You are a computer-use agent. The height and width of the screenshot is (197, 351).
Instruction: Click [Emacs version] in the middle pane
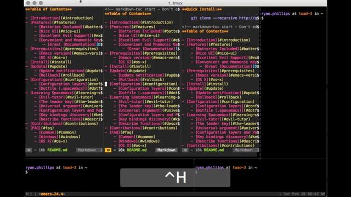pos(134,57)
